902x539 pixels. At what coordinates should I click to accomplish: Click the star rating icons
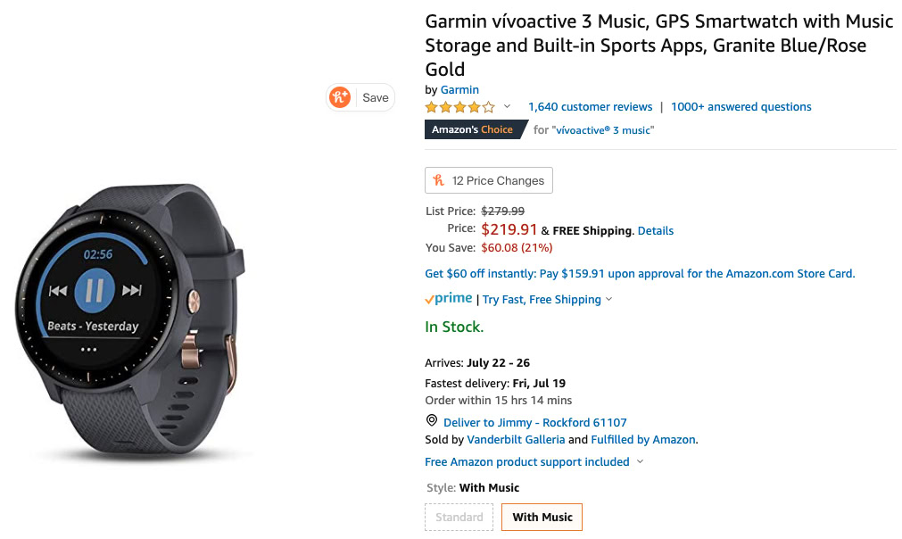(459, 107)
